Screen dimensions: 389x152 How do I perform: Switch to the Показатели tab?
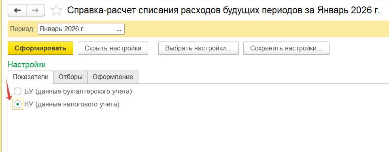point(31,77)
